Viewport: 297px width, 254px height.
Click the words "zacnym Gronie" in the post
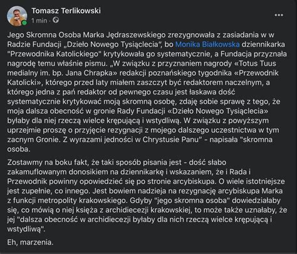coord(33,140)
